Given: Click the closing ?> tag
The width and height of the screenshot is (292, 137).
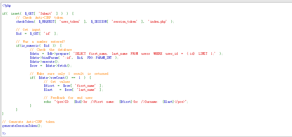Looking at the screenshot, I should coord(4,134).
